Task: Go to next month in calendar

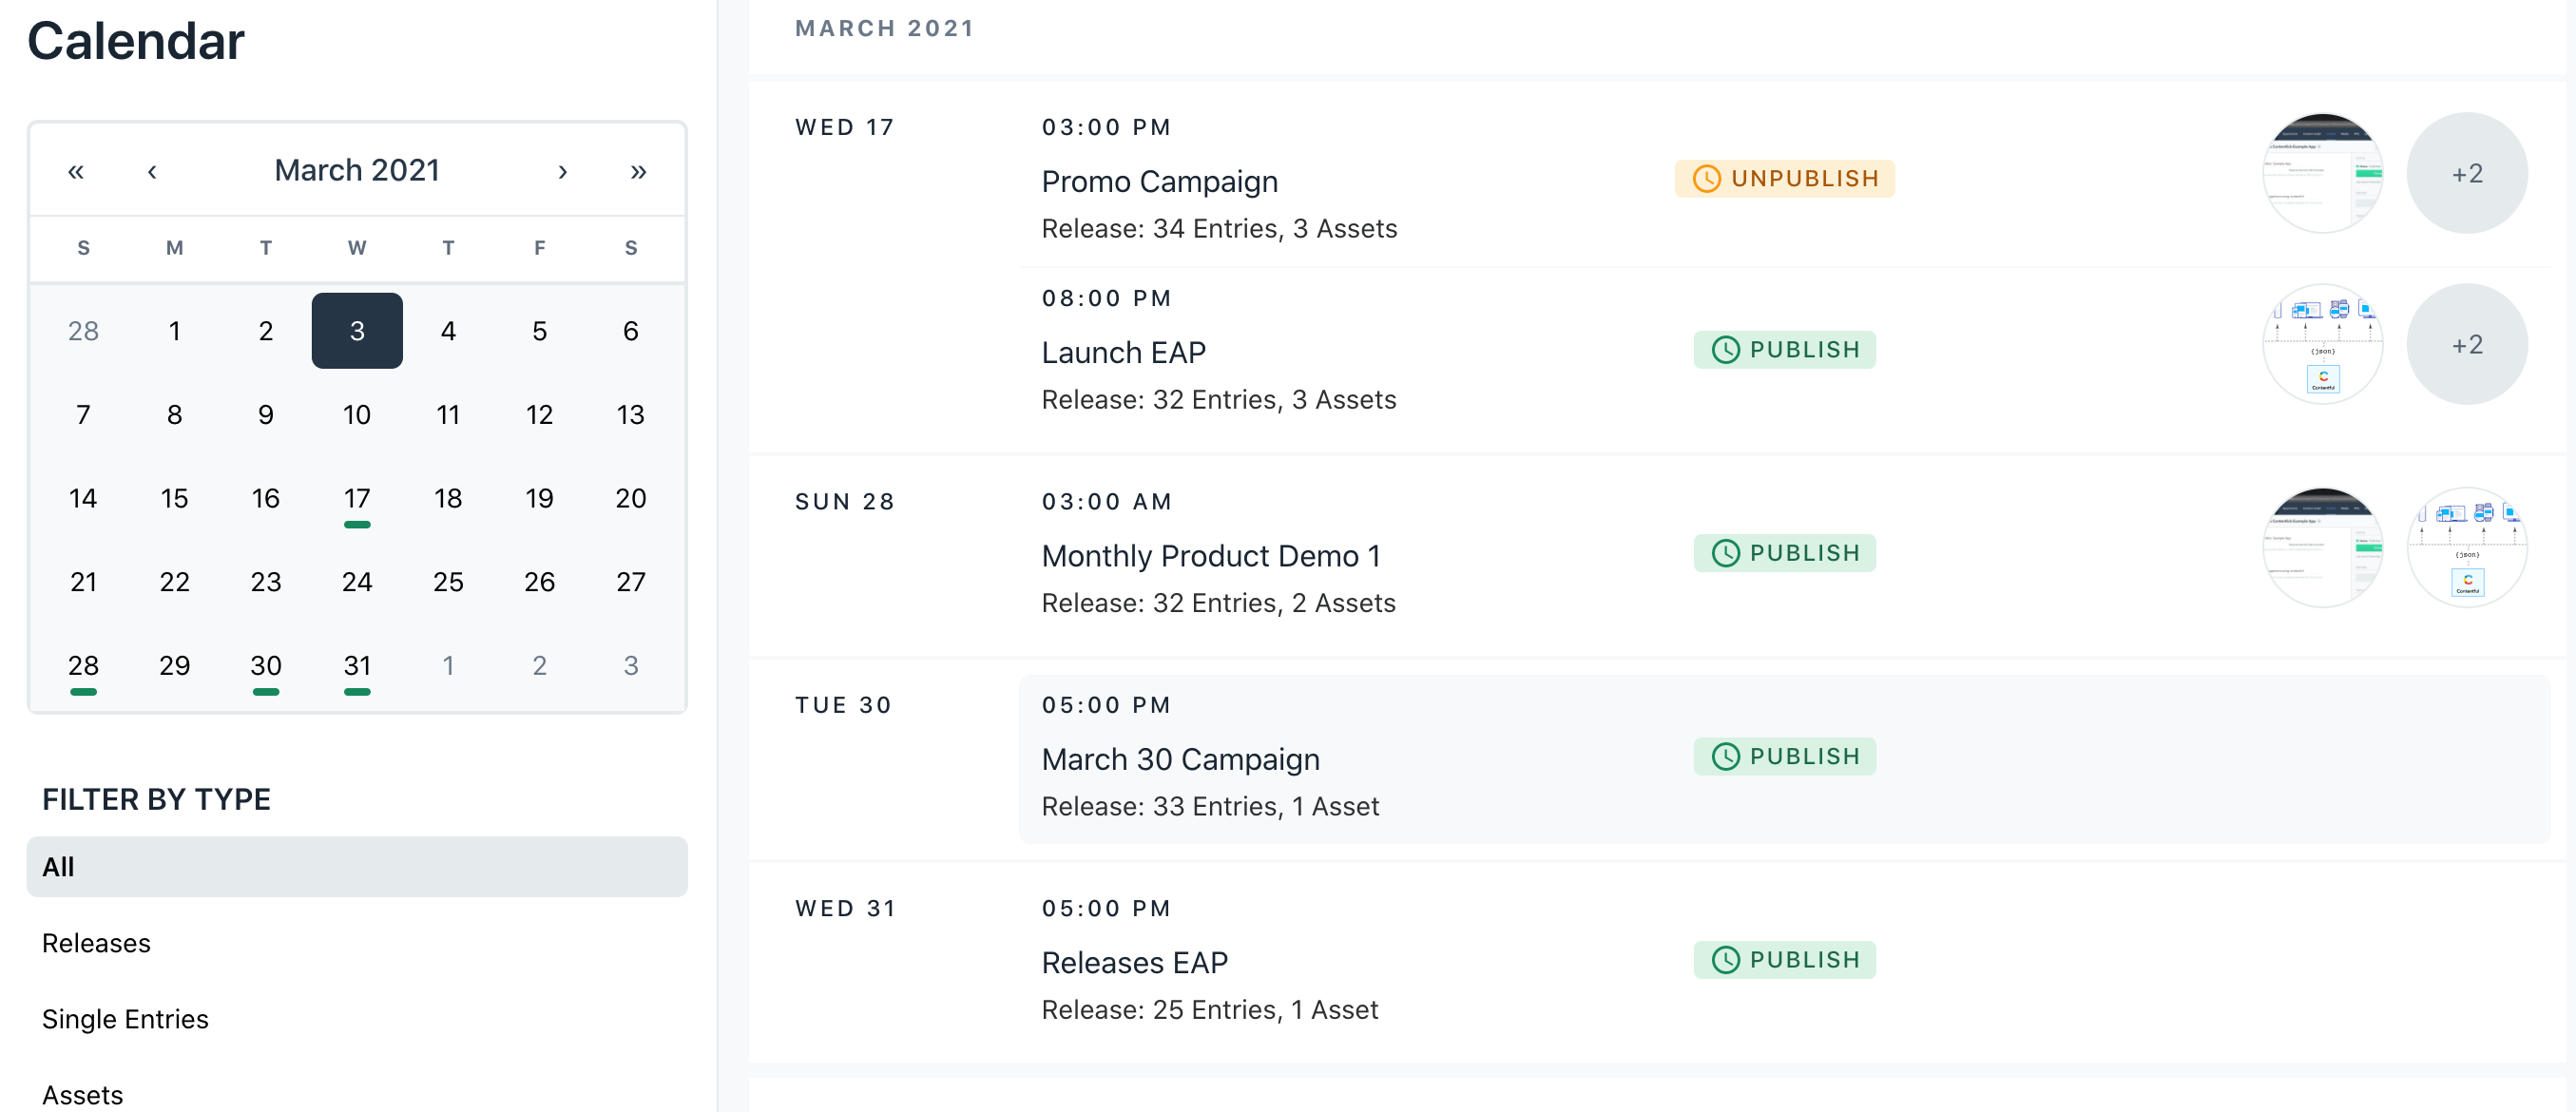Action: 562,171
